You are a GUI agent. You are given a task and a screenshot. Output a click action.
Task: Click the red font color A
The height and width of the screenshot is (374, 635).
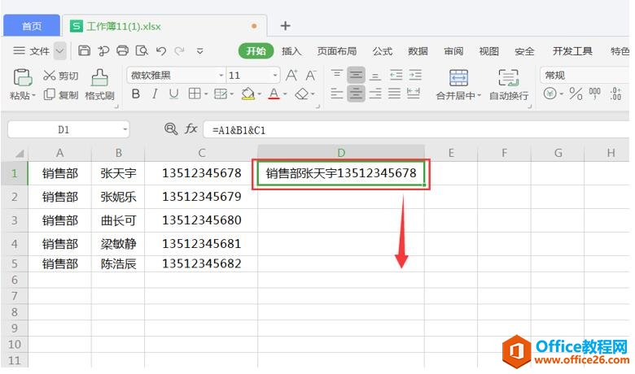(274, 93)
